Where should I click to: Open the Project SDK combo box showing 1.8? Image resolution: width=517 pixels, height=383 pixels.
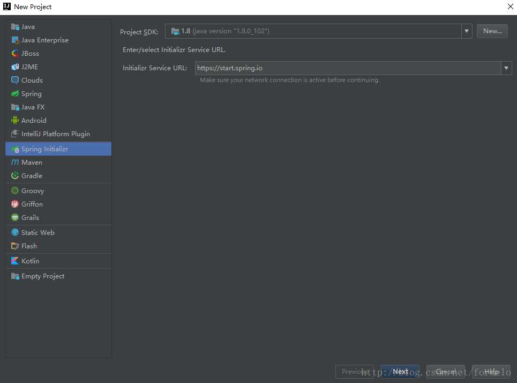tap(319, 31)
